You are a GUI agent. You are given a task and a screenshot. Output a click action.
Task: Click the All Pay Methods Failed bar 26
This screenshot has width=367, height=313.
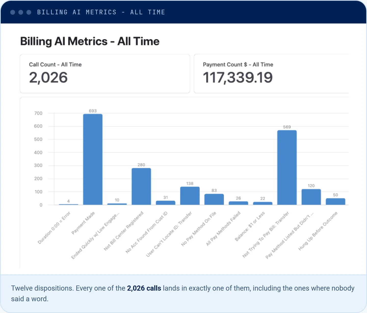tap(238, 203)
